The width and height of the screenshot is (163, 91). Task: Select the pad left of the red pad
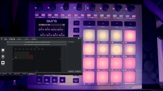pyautogui.click(x=27, y=57)
